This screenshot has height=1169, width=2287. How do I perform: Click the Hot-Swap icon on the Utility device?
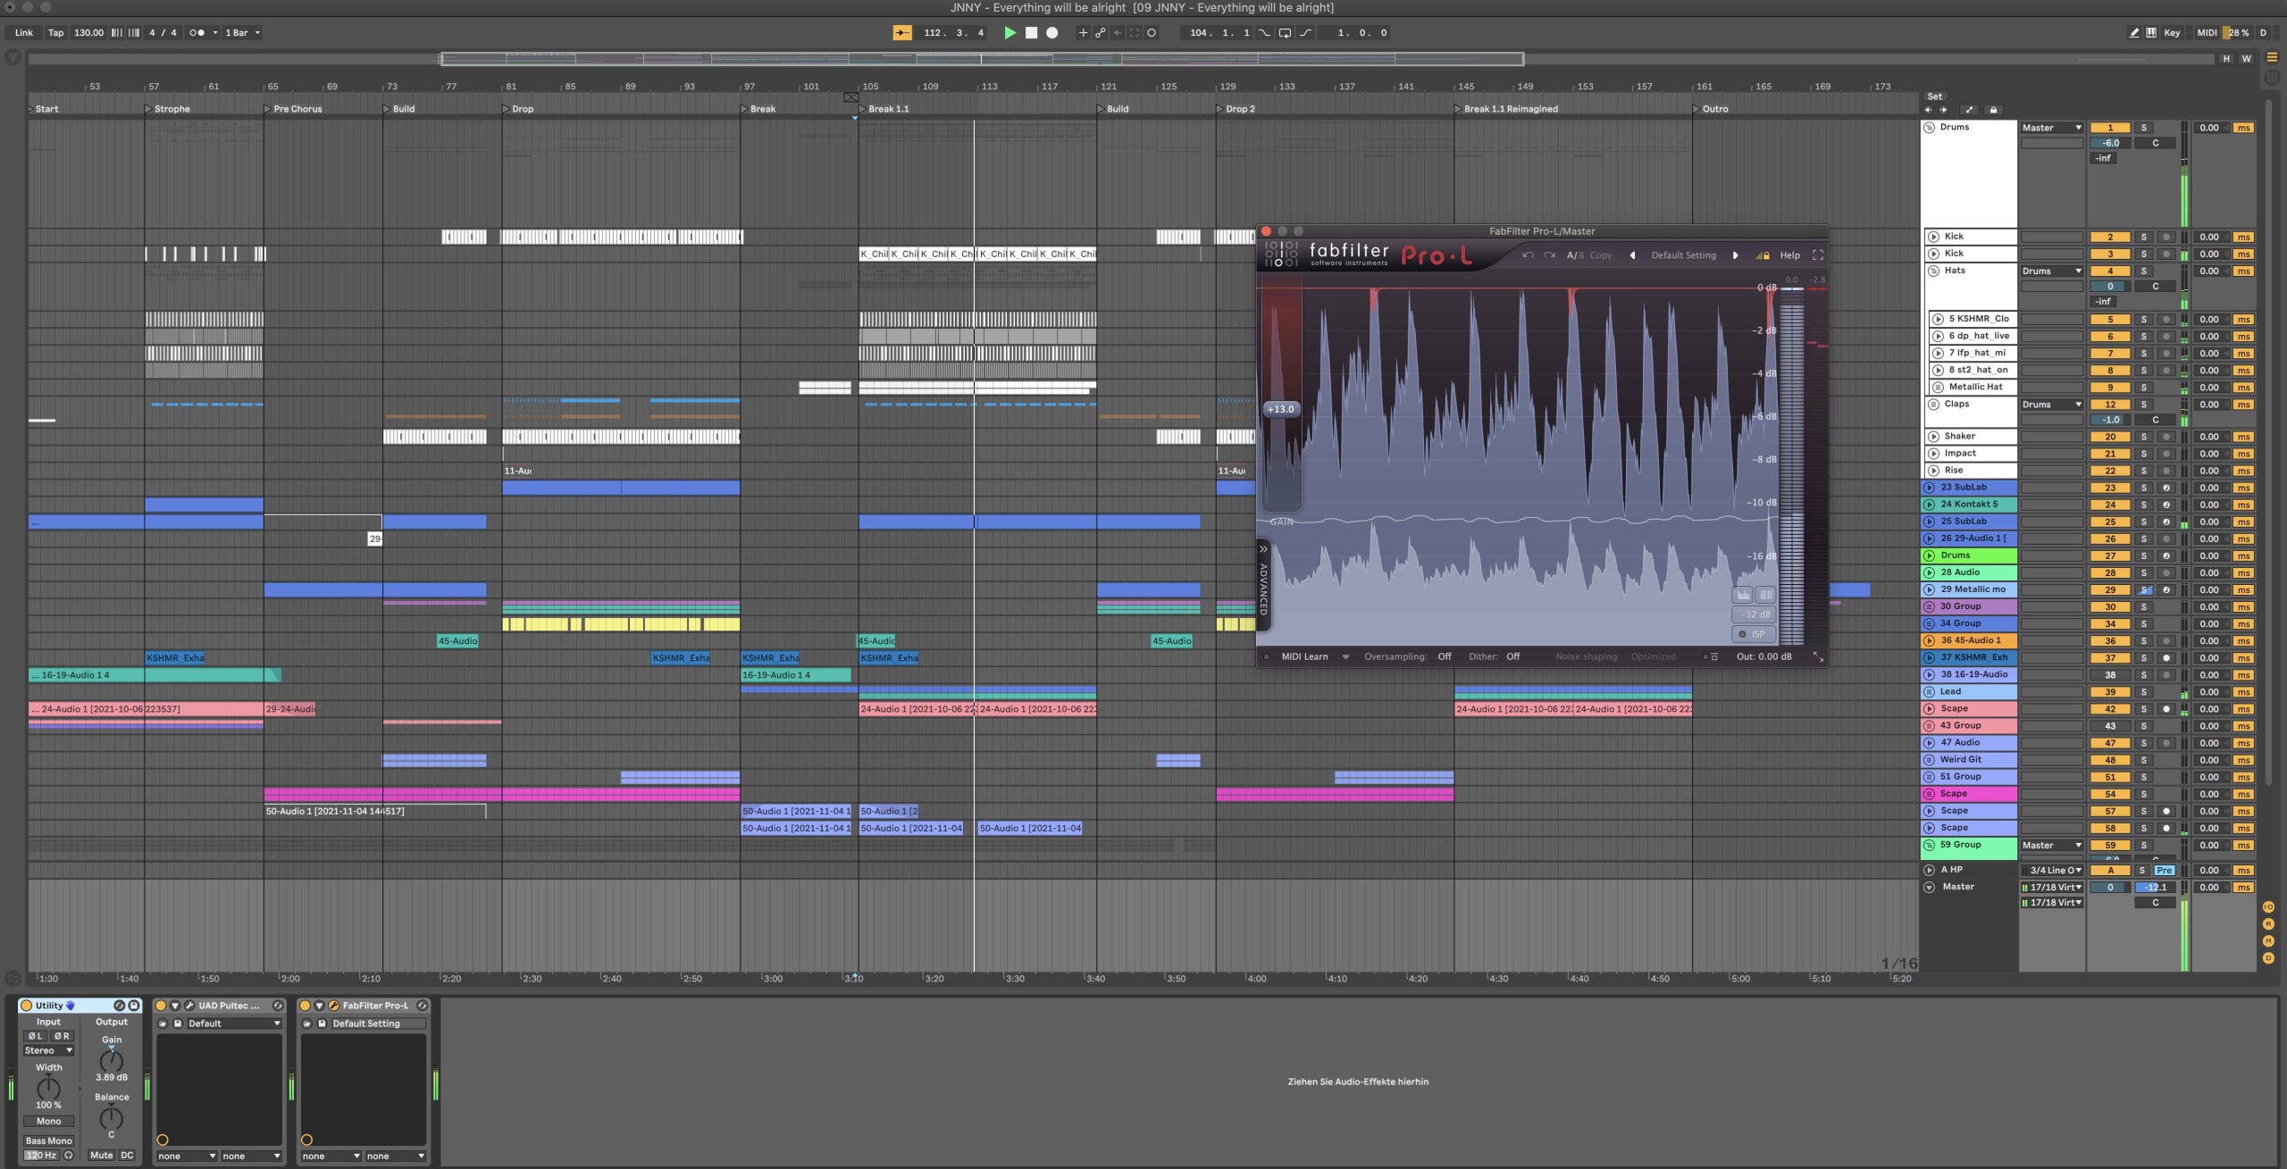pos(120,1006)
